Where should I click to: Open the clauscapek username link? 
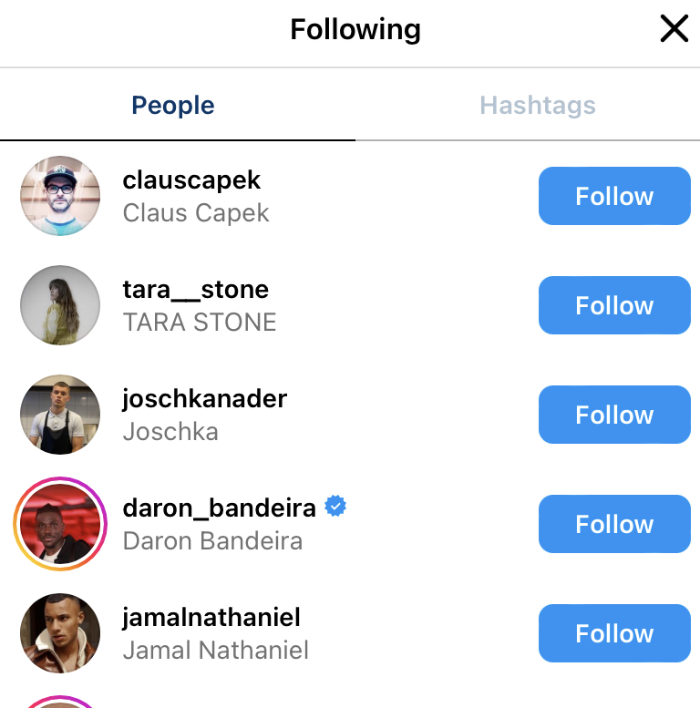tap(191, 180)
